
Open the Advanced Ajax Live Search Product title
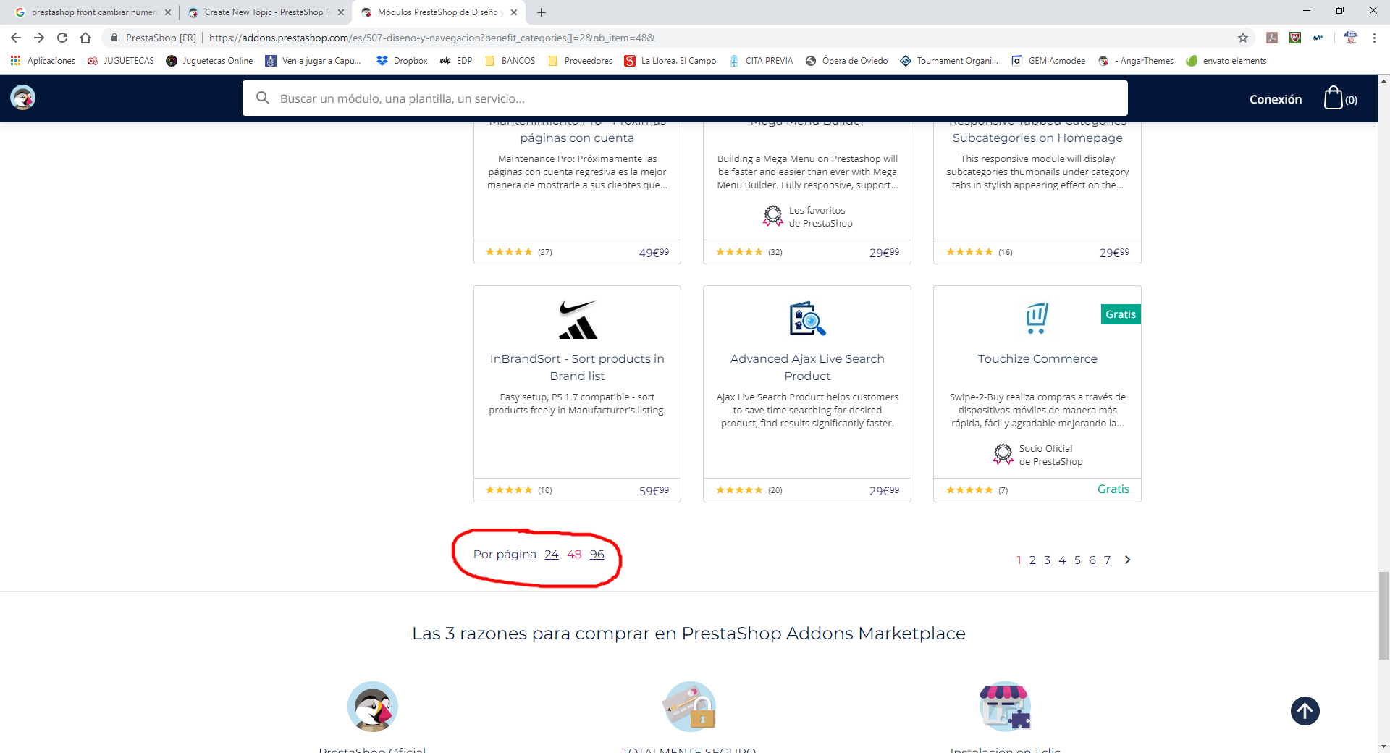click(807, 367)
